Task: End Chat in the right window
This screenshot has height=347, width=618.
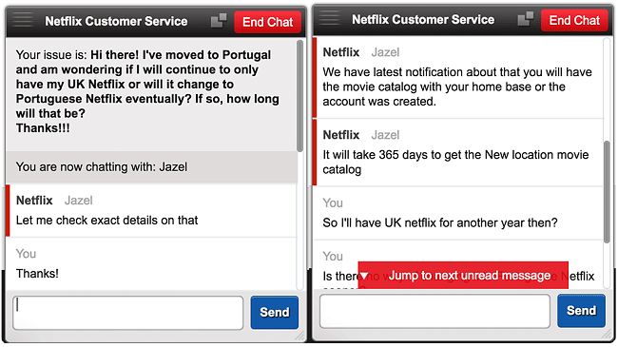Action: click(x=574, y=20)
